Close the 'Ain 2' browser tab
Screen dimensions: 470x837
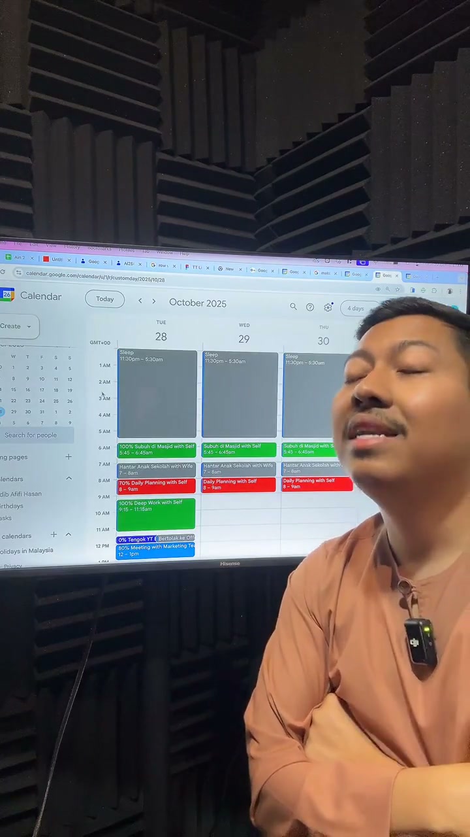click(33, 258)
